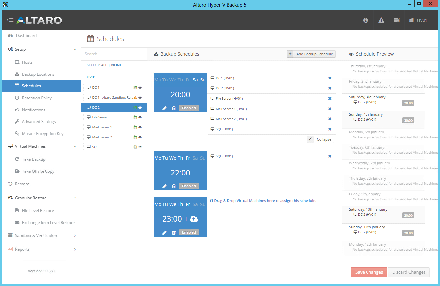This screenshot has height=286, width=440.
Task: Delete the 22:00 schedule with trash icon
Action: [174, 186]
